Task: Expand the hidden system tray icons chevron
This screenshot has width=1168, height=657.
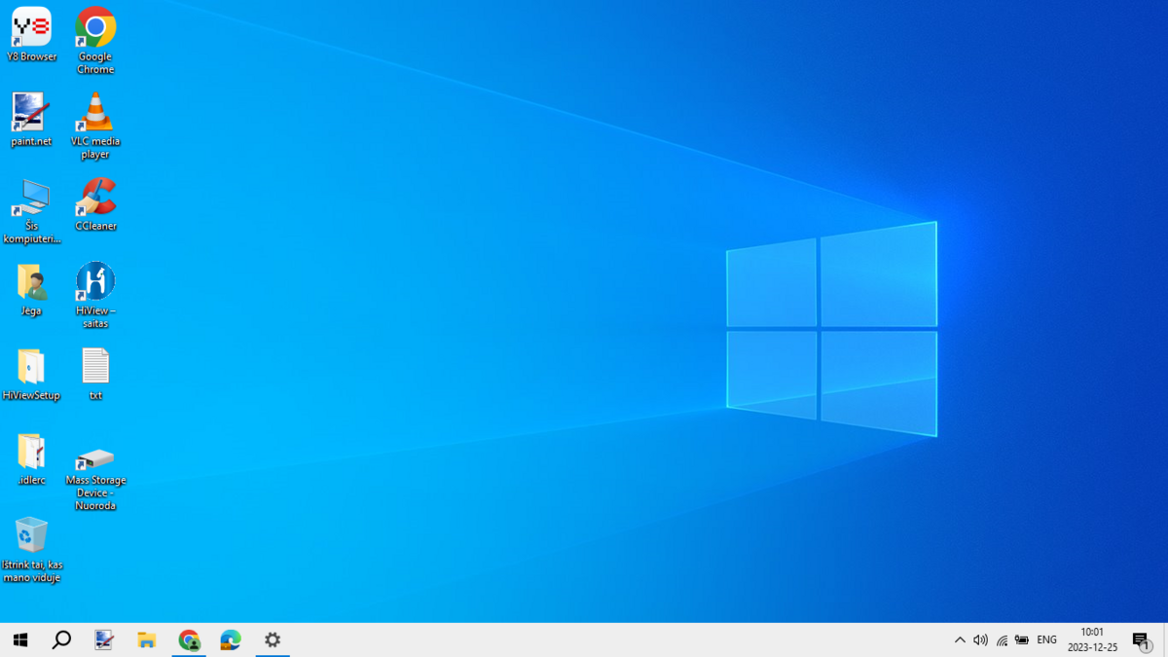Action: (x=960, y=639)
